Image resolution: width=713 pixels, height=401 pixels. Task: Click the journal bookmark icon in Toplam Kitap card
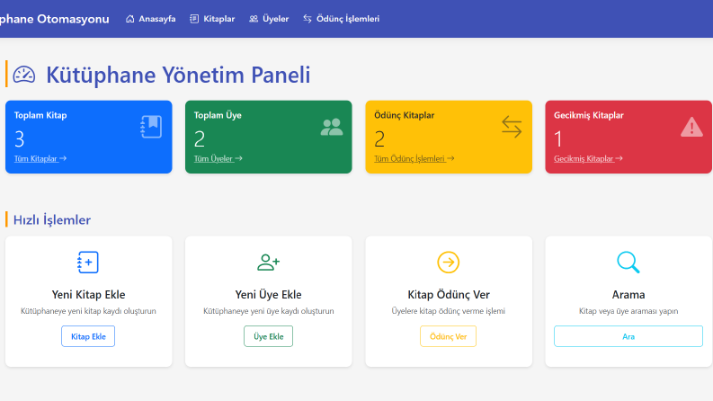(x=151, y=127)
